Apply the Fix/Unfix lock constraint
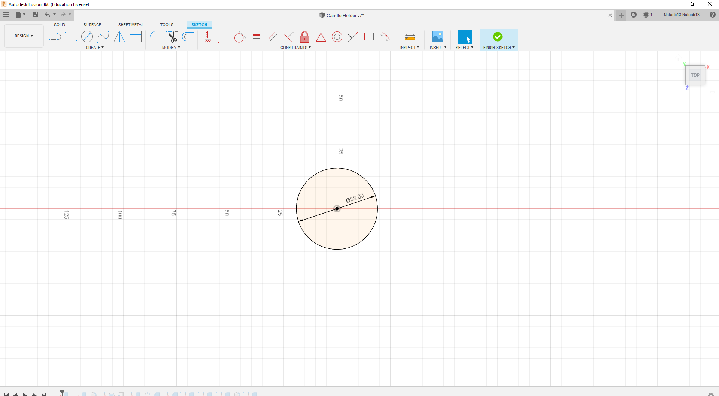The height and width of the screenshot is (396, 719). (304, 37)
